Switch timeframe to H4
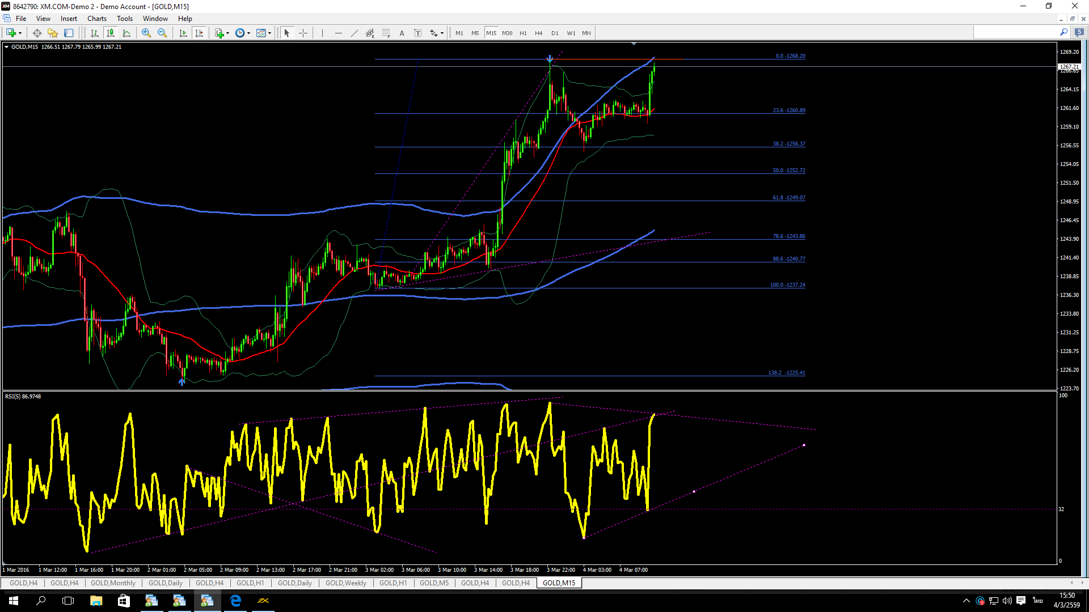The height and width of the screenshot is (612, 1089). tap(538, 33)
